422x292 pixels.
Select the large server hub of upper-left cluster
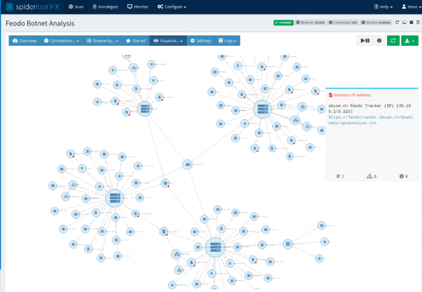[x=145, y=109]
